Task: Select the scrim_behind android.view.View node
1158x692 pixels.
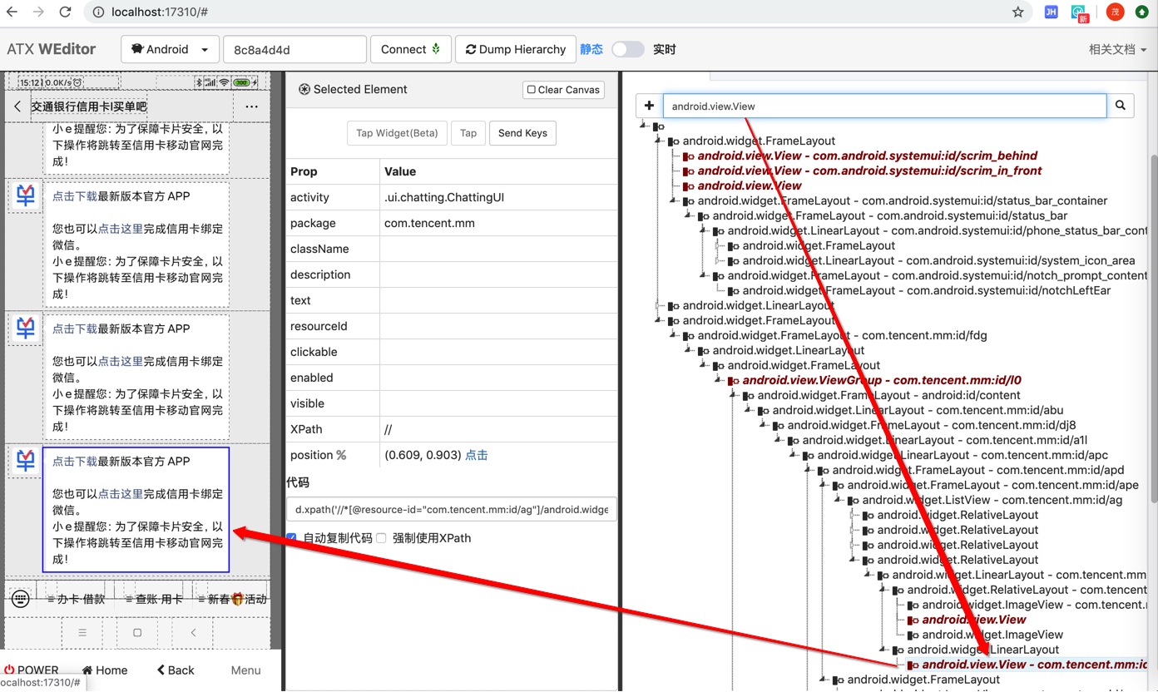Action: (868, 156)
